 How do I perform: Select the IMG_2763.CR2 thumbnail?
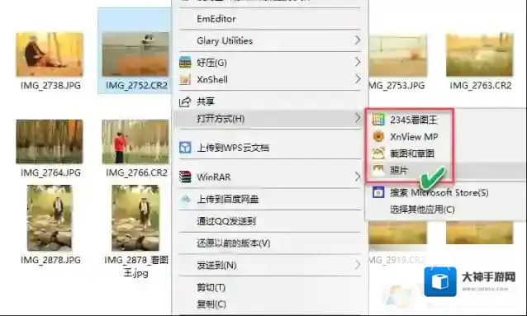pos(480,54)
